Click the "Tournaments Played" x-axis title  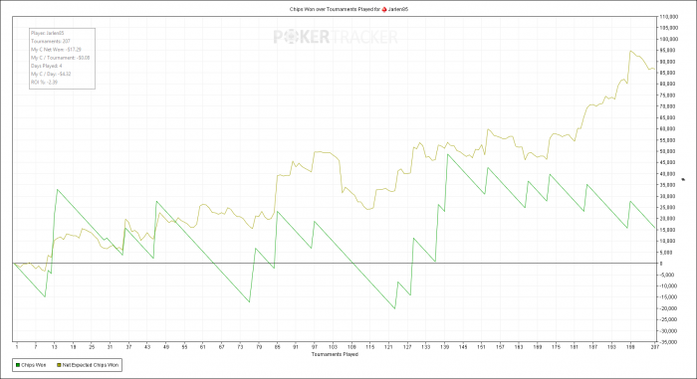click(335, 354)
